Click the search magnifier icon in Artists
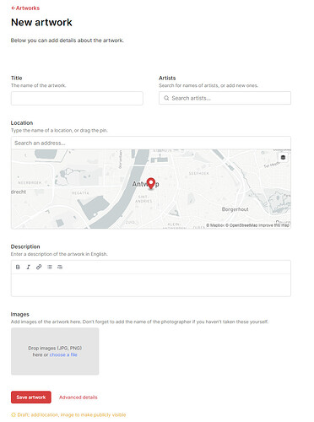The image size is (314, 422). click(166, 98)
